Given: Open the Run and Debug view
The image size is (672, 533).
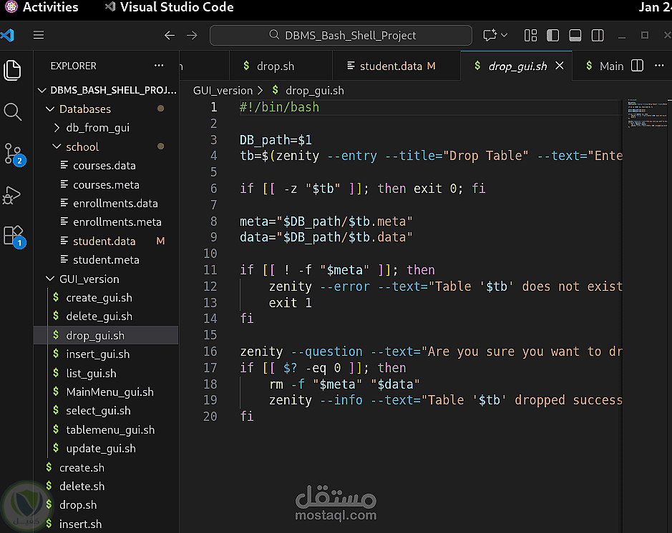Looking at the screenshot, I should (13, 195).
